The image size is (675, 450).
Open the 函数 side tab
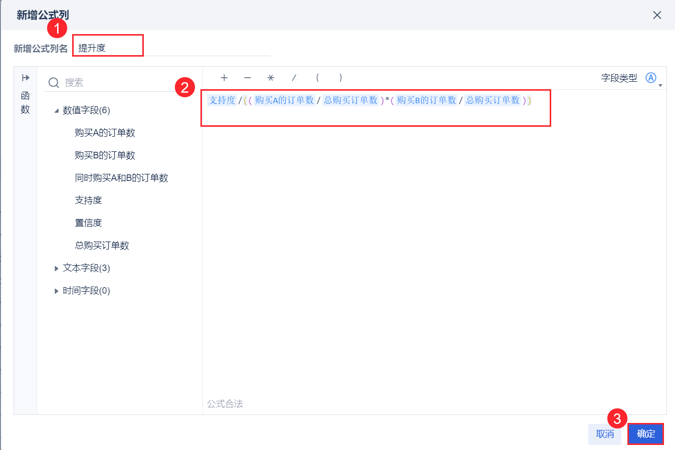(x=25, y=103)
